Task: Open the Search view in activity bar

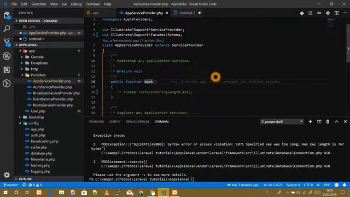Action: pyautogui.click(x=7, y=28)
